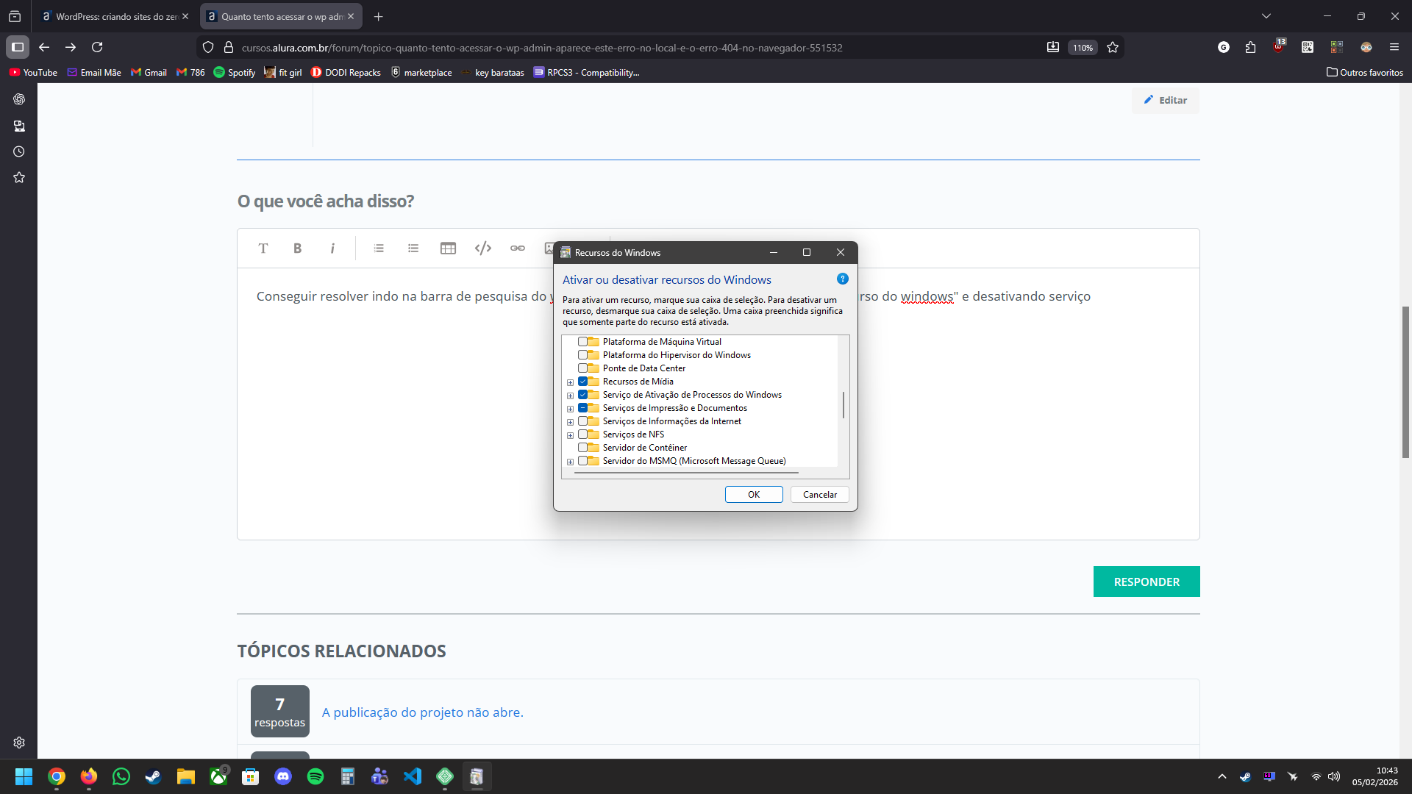
Task: Select the italic formatting icon
Action: (x=332, y=248)
